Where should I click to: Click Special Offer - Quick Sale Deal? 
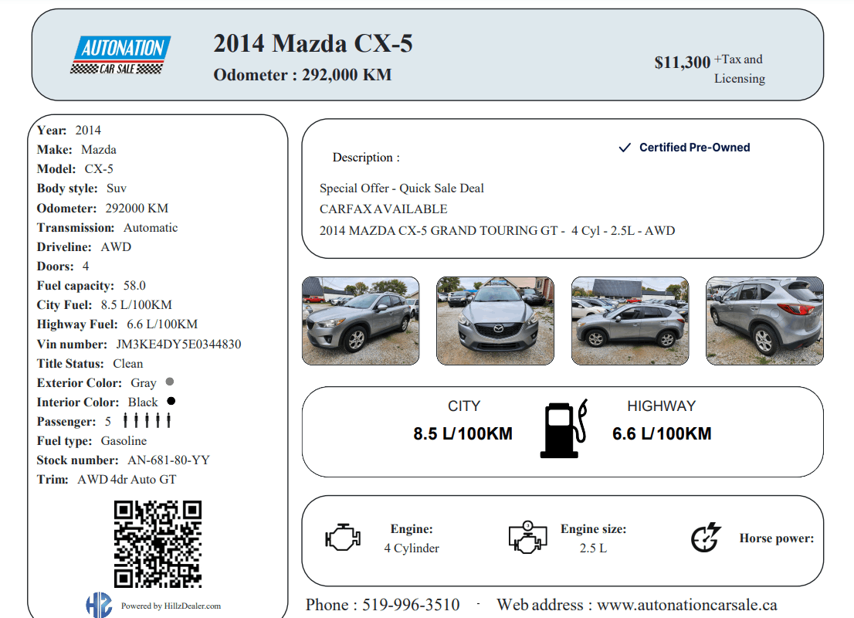(402, 188)
